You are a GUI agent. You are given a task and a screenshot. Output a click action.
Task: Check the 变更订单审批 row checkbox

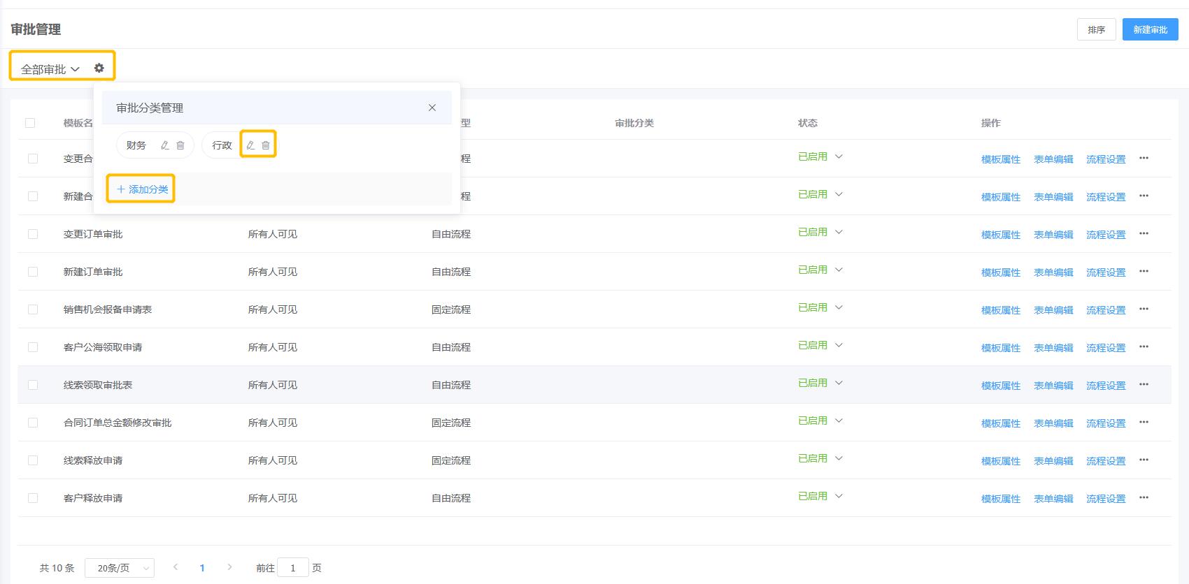(x=33, y=234)
